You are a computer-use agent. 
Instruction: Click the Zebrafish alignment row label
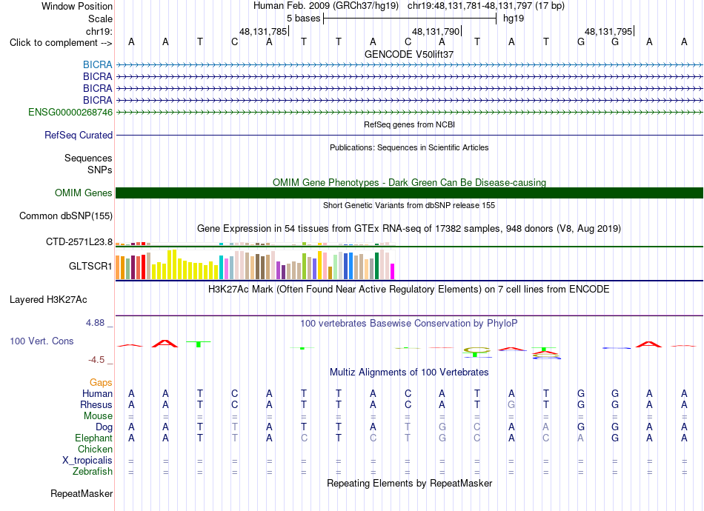(93, 472)
